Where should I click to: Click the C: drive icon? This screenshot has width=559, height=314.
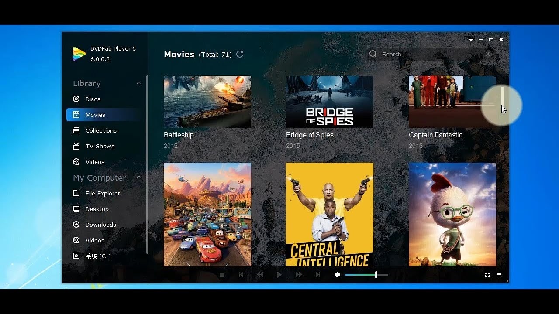pyautogui.click(x=76, y=256)
